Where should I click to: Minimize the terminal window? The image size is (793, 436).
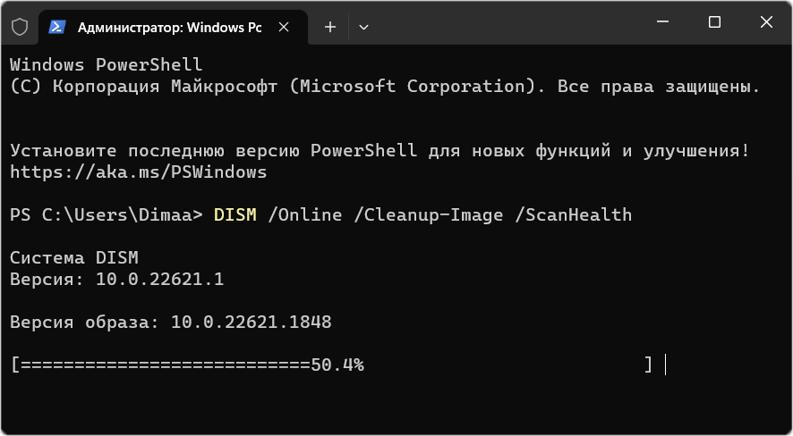(x=664, y=23)
